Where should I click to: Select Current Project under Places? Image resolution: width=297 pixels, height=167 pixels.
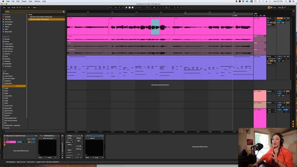(x=10, y=78)
